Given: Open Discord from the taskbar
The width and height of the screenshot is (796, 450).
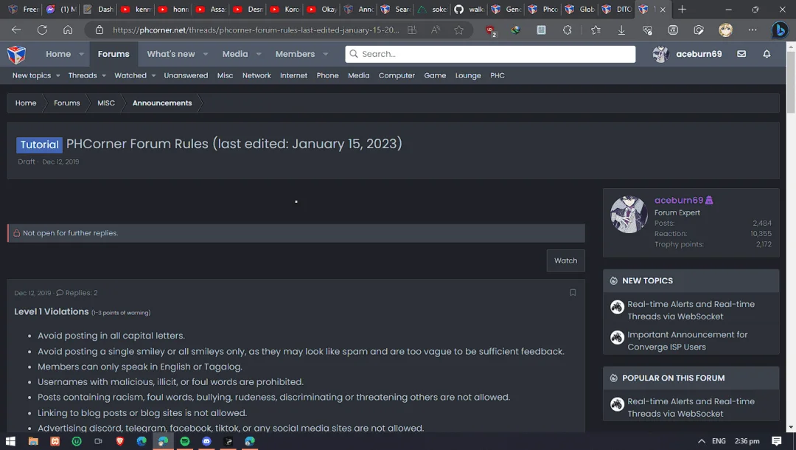Looking at the screenshot, I should (x=206, y=441).
